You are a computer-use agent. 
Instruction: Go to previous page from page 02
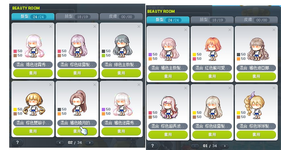[60, 143]
